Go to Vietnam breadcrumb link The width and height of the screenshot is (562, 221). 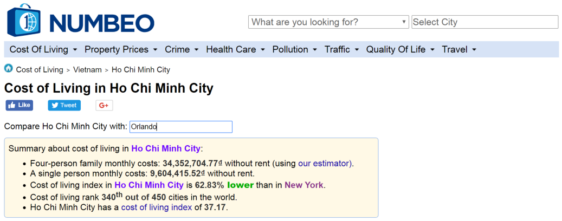(87, 70)
